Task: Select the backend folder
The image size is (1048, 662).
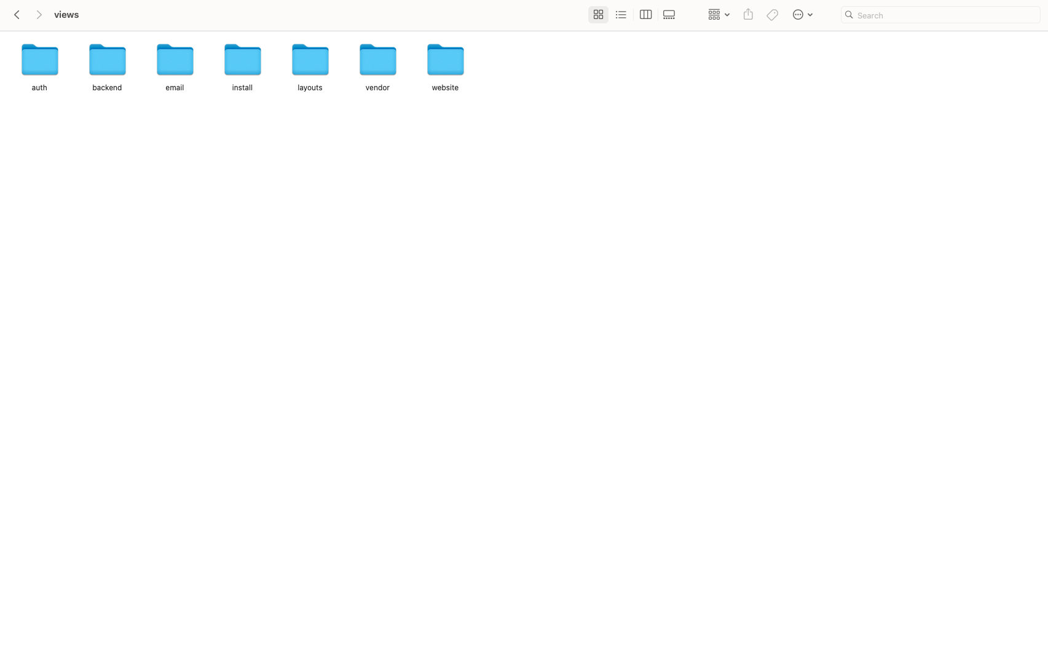Action: (108, 60)
